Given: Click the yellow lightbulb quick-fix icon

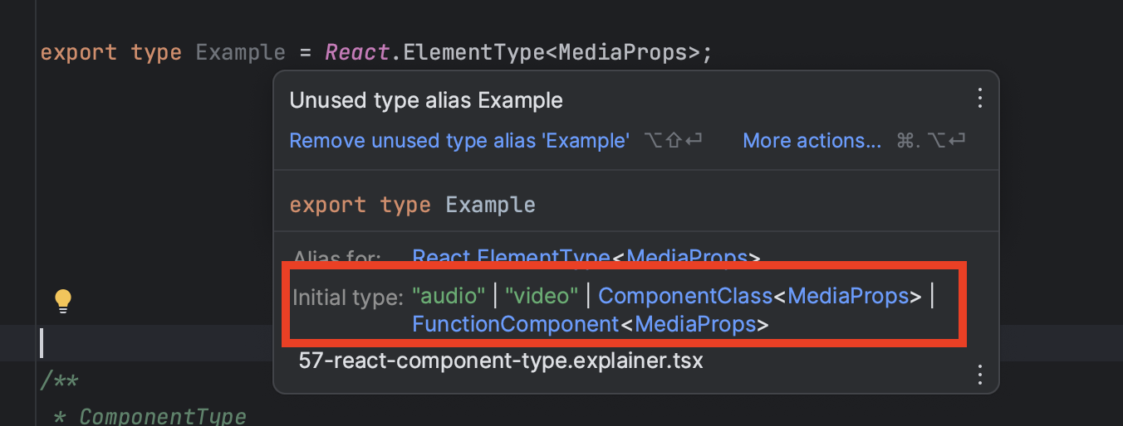Looking at the screenshot, I should click(63, 301).
